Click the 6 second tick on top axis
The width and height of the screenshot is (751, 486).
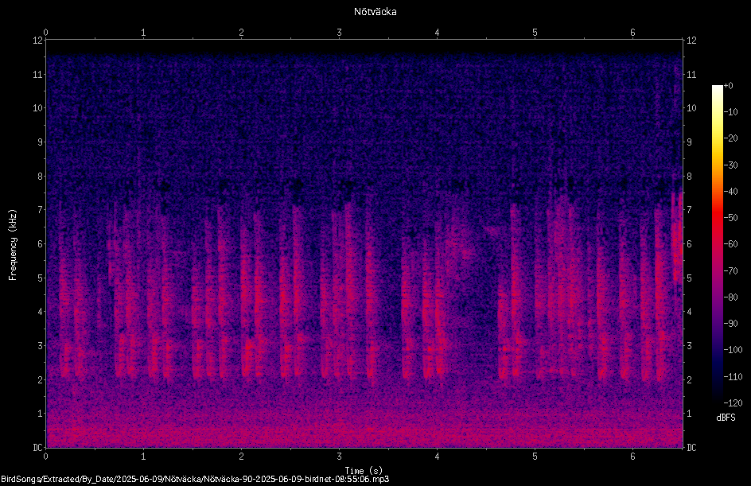pyautogui.click(x=632, y=33)
